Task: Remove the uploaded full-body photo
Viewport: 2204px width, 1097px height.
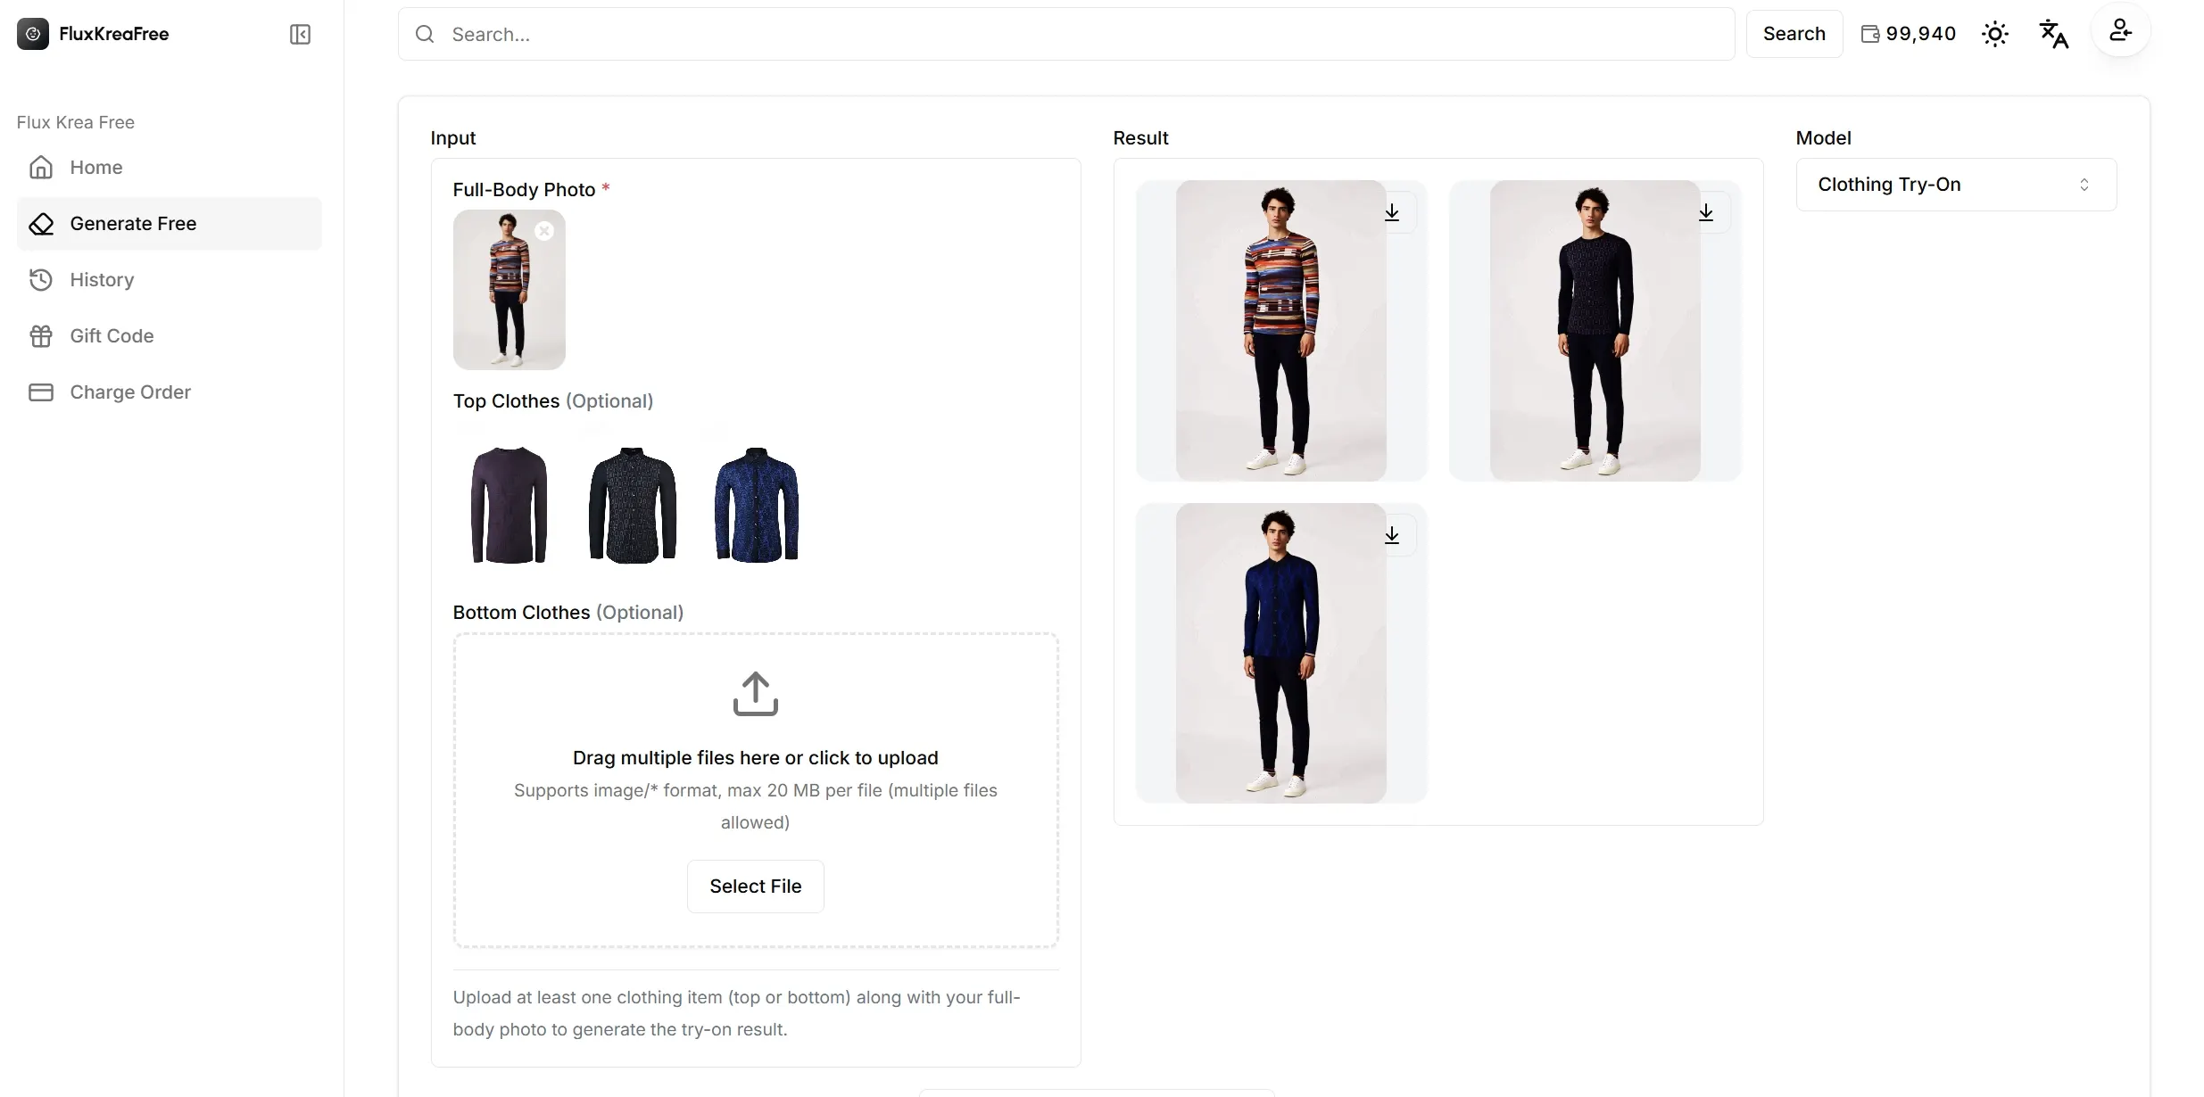Action: click(x=544, y=231)
